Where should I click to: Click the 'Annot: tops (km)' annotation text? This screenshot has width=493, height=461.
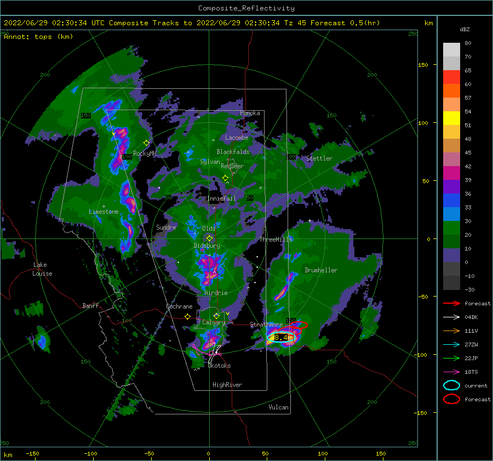[x=38, y=37]
